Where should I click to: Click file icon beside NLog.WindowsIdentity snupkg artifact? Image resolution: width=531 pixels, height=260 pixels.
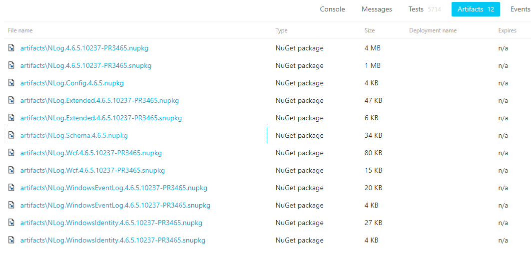tap(11, 240)
